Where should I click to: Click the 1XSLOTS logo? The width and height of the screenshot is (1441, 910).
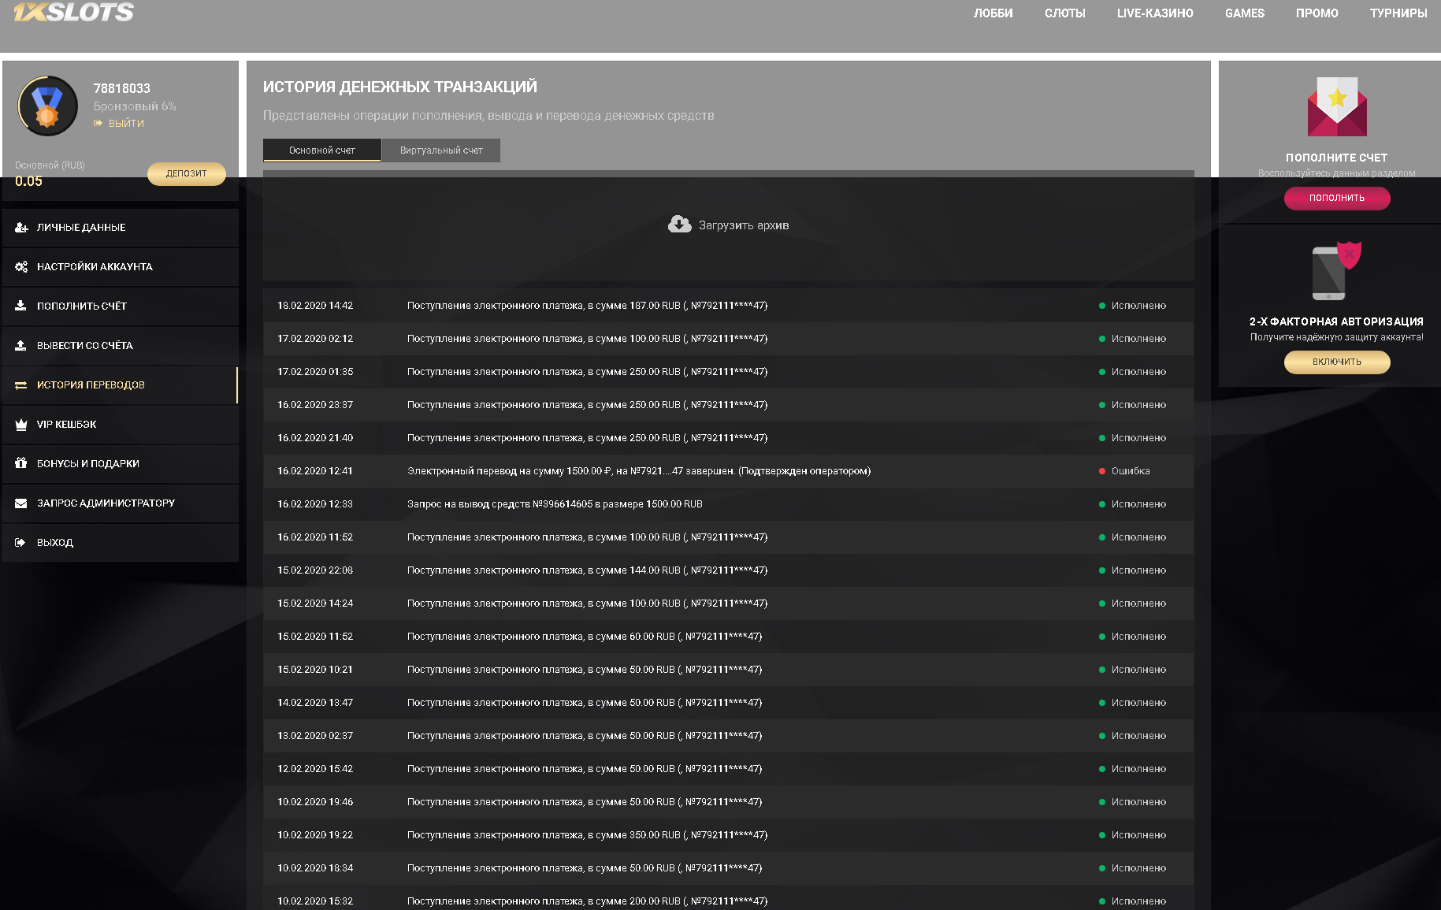pos(73,12)
